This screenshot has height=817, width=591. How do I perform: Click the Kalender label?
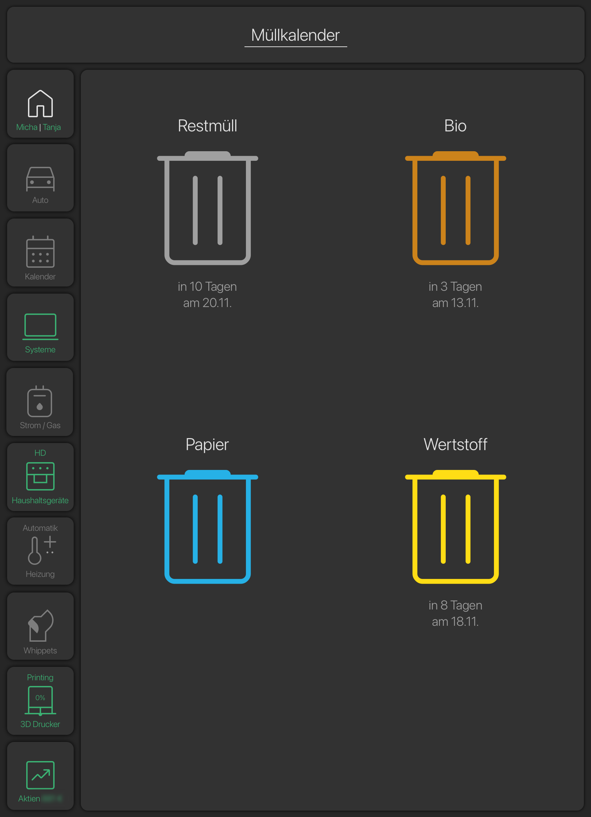pyautogui.click(x=40, y=277)
